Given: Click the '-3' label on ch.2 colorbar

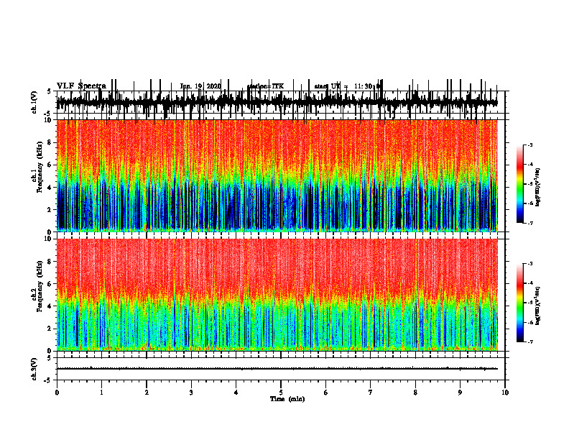Looking at the screenshot, I should point(530,264).
